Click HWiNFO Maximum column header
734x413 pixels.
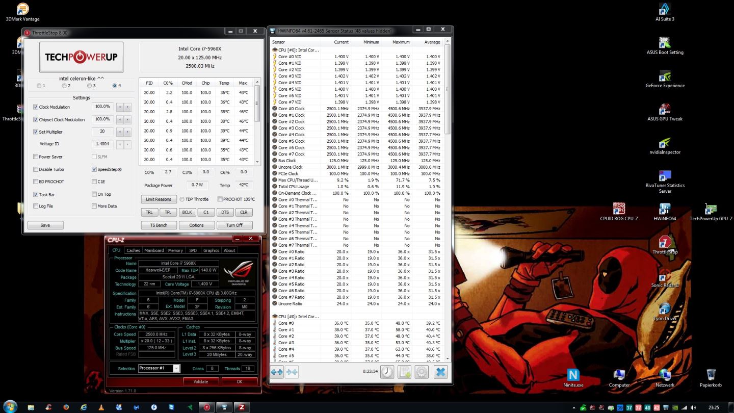pyautogui.click(x=401, y=42)
